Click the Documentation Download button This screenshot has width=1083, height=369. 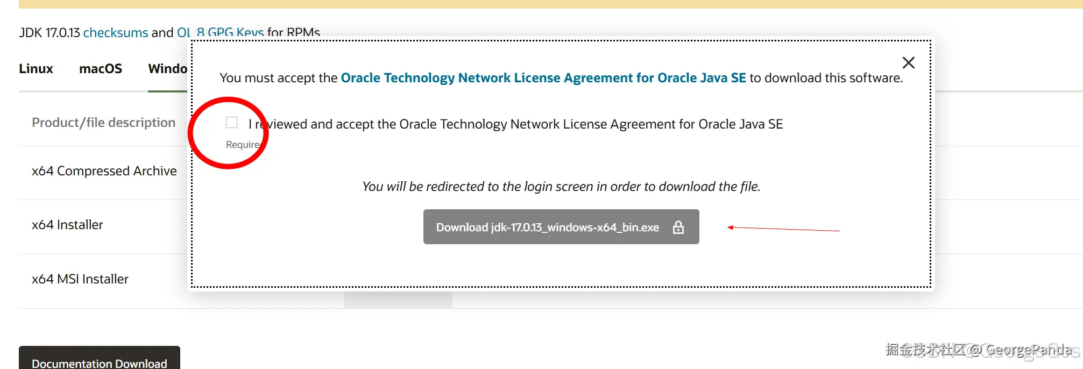pyautogui.click(x=100, y=358)
